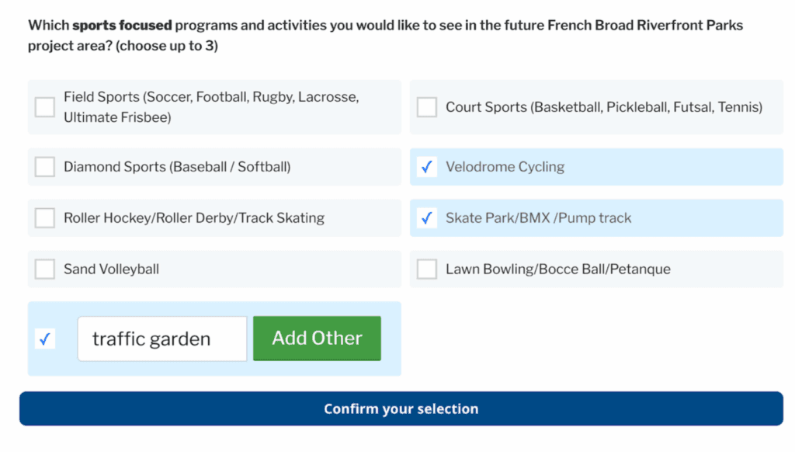Check the Field Sports checkbox

click(45, 107)
